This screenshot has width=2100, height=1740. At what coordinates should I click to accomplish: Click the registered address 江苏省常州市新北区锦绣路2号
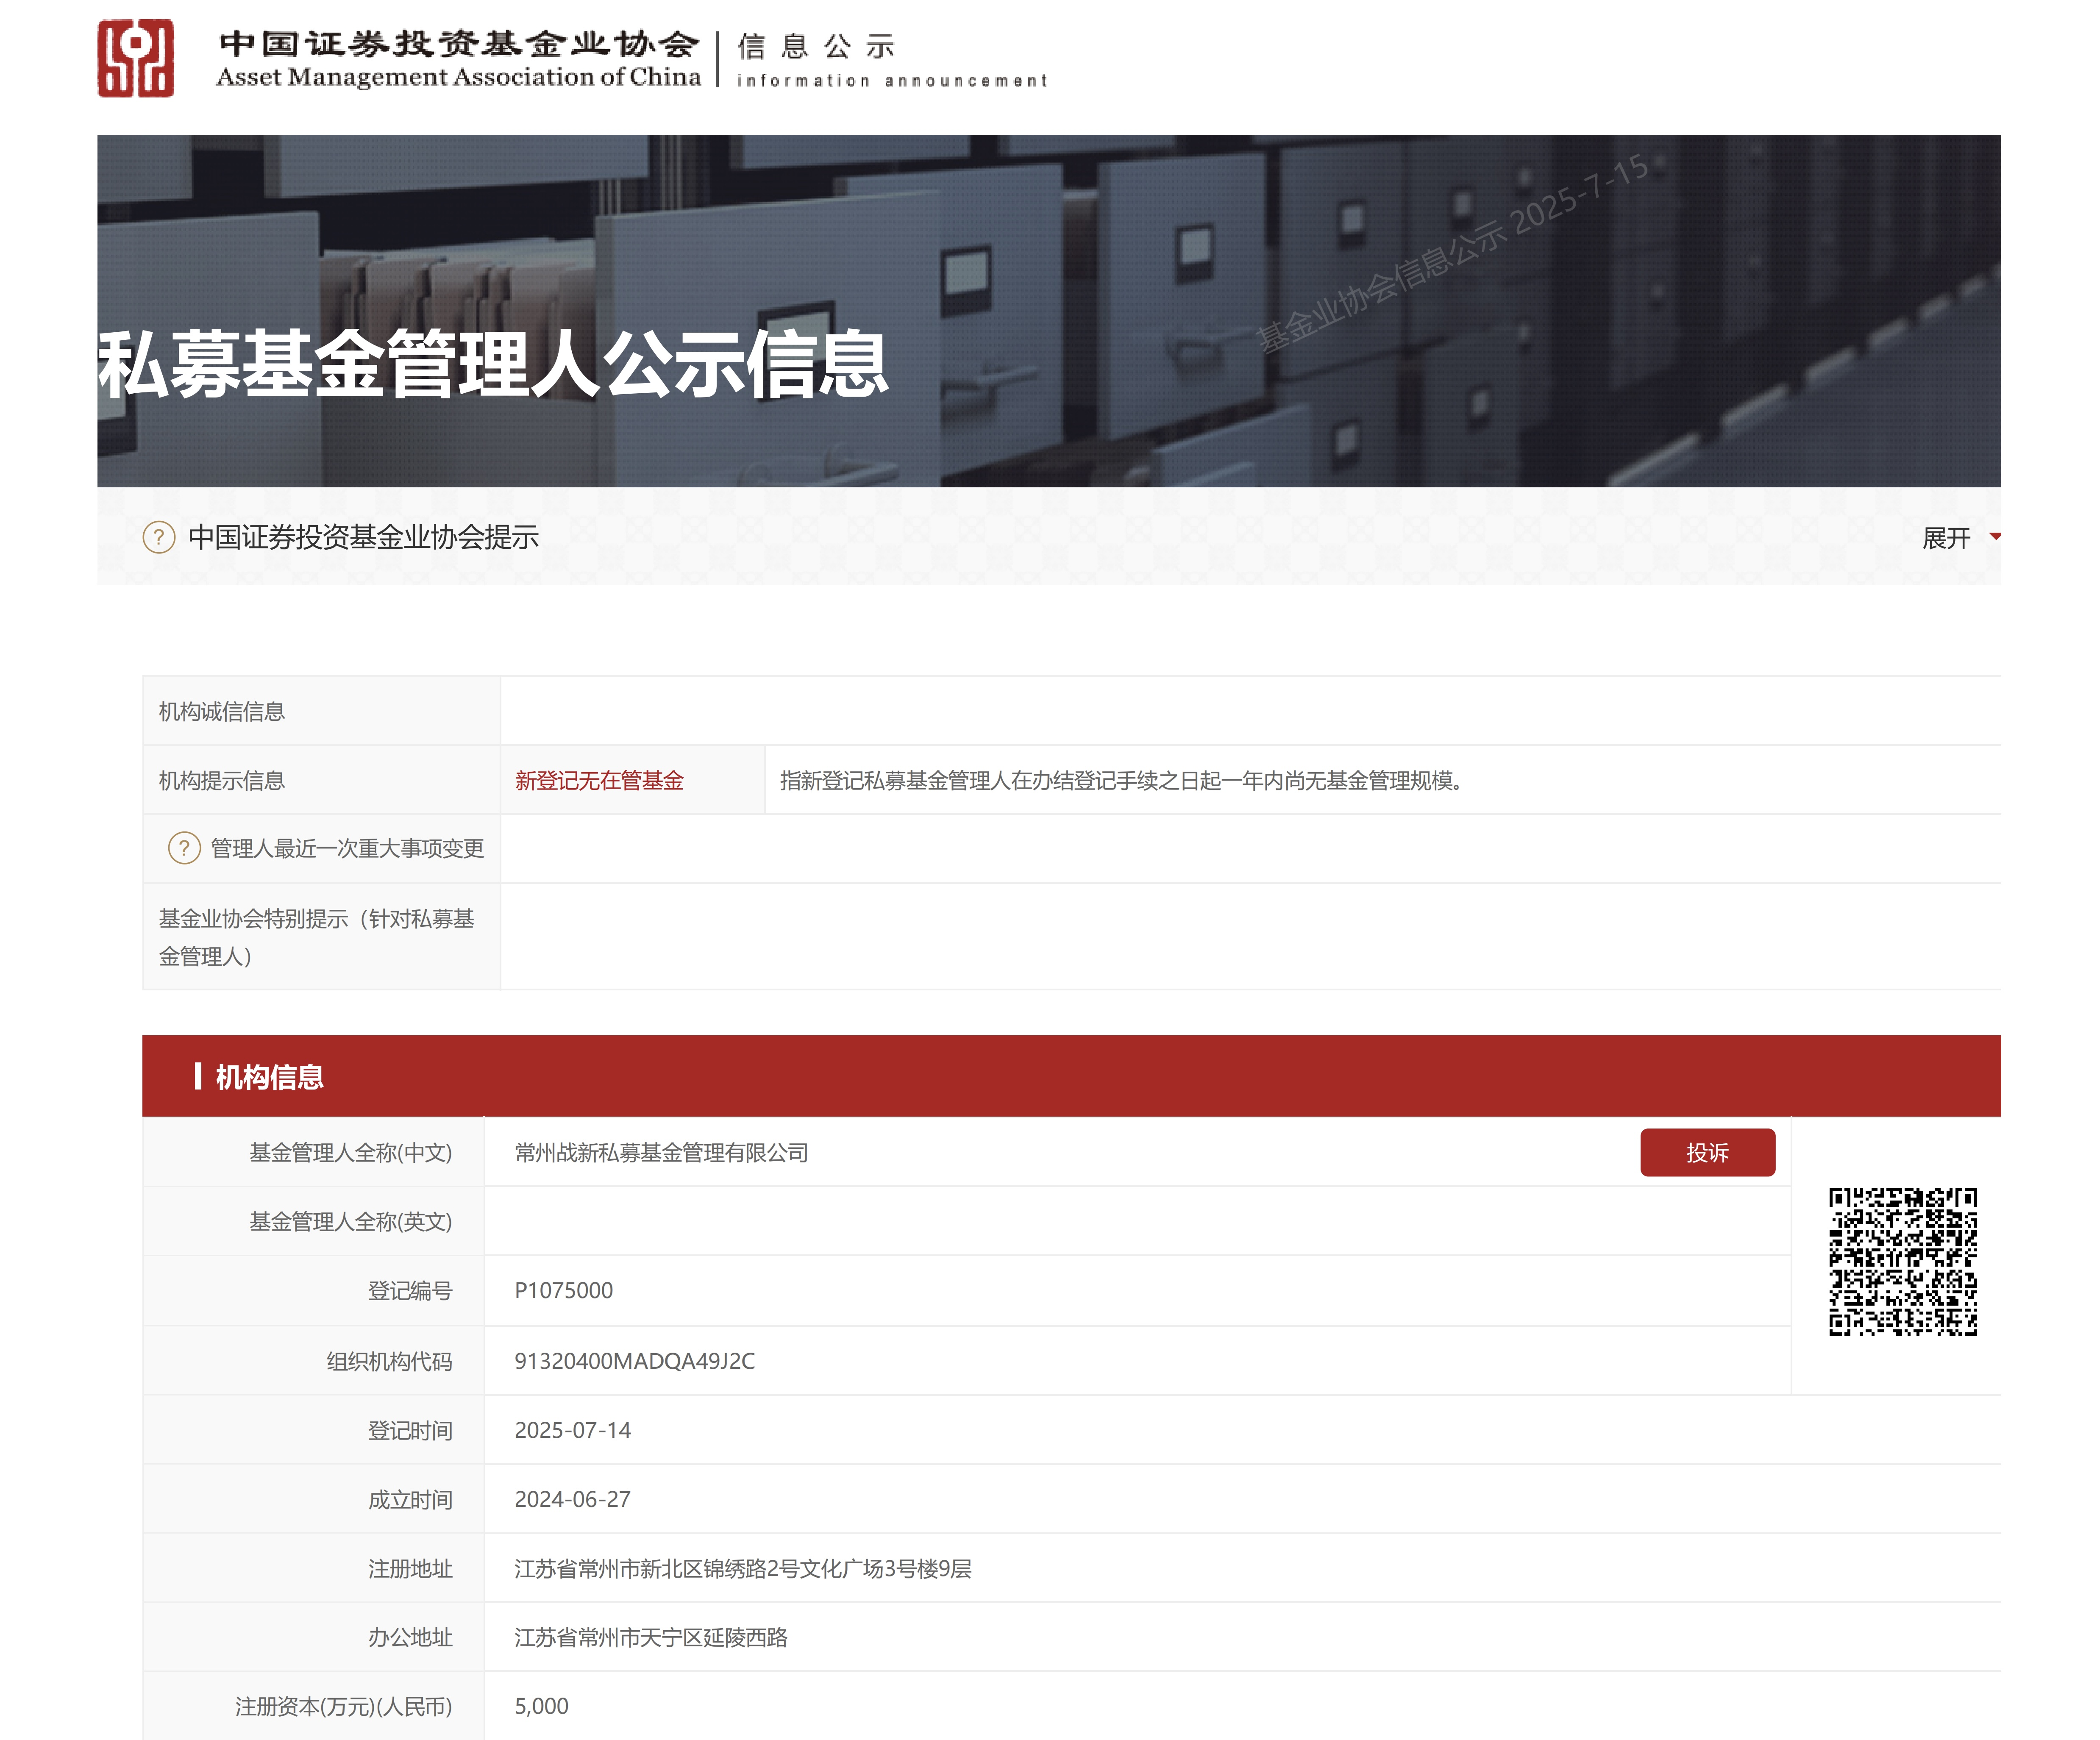click(743, 1568)
